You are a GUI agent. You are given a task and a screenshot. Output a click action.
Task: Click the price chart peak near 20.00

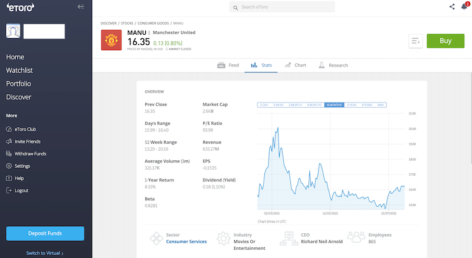[x=277, y=128]
